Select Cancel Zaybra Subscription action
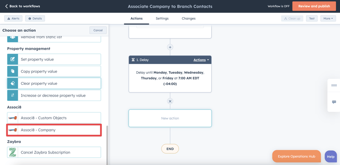The image size is (340, 165). pos(54,152)
